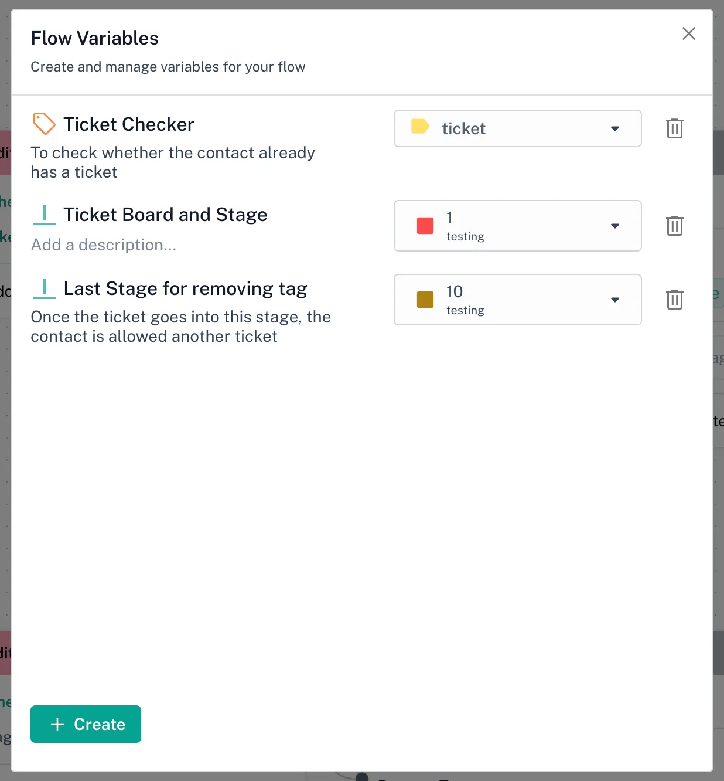
Task: Delete the Last Stage for removing tag variable
Action: 674,300
